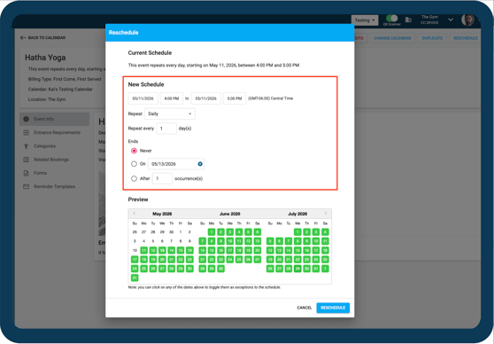The width and height of the screenshot is (494, 344).
Task: Click the Repeat every days field
Action: pyautogui.click(x=166, y=129)
